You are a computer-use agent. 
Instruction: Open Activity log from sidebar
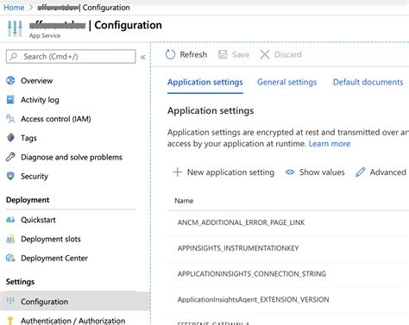point(40,100)
